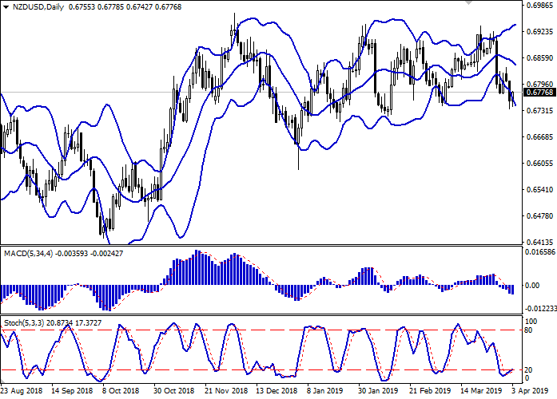The image size is (557, 399).
Task: Click the 21 Nov 2018 date label
Action: 226,391
